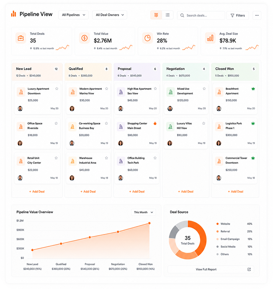Viewport: 273px width, 289px height.
Task: Click the briefcase icon in Total Deals
Action: coord(21,38)
